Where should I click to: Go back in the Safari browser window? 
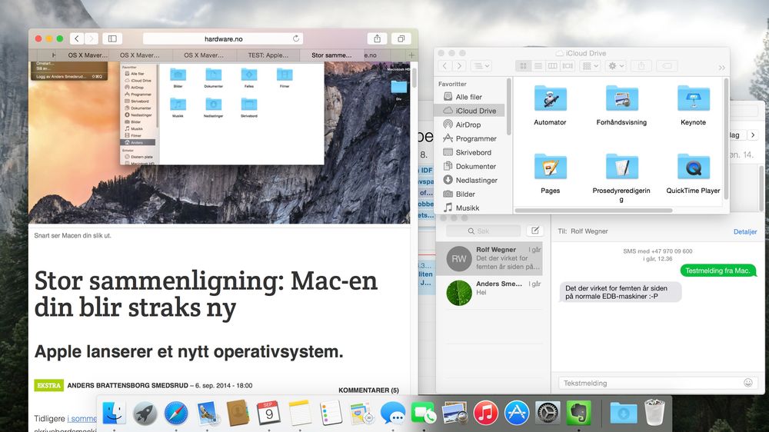point(76,38)
